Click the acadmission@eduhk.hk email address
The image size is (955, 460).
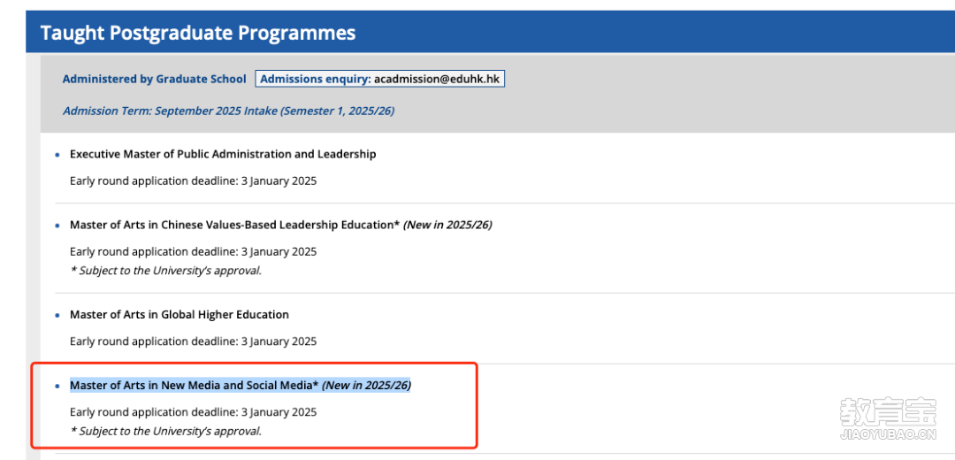(438, 80)
